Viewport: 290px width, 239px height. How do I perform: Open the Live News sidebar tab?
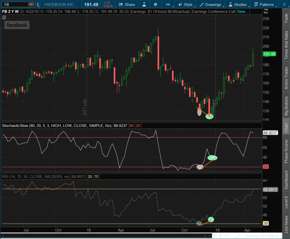coord(286,224)
